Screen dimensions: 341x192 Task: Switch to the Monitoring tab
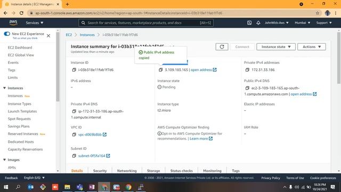212,171
